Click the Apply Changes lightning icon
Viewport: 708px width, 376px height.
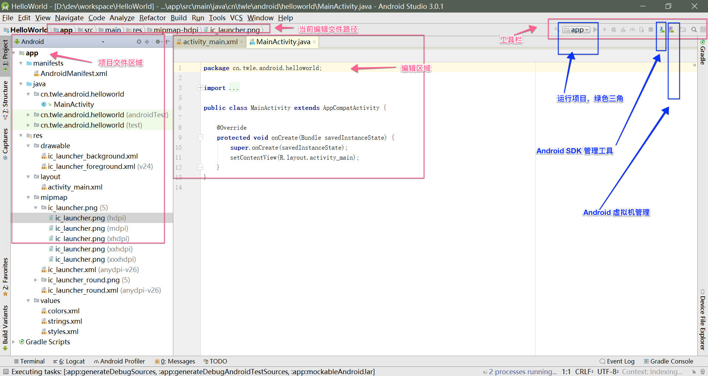tap(604, 29)
